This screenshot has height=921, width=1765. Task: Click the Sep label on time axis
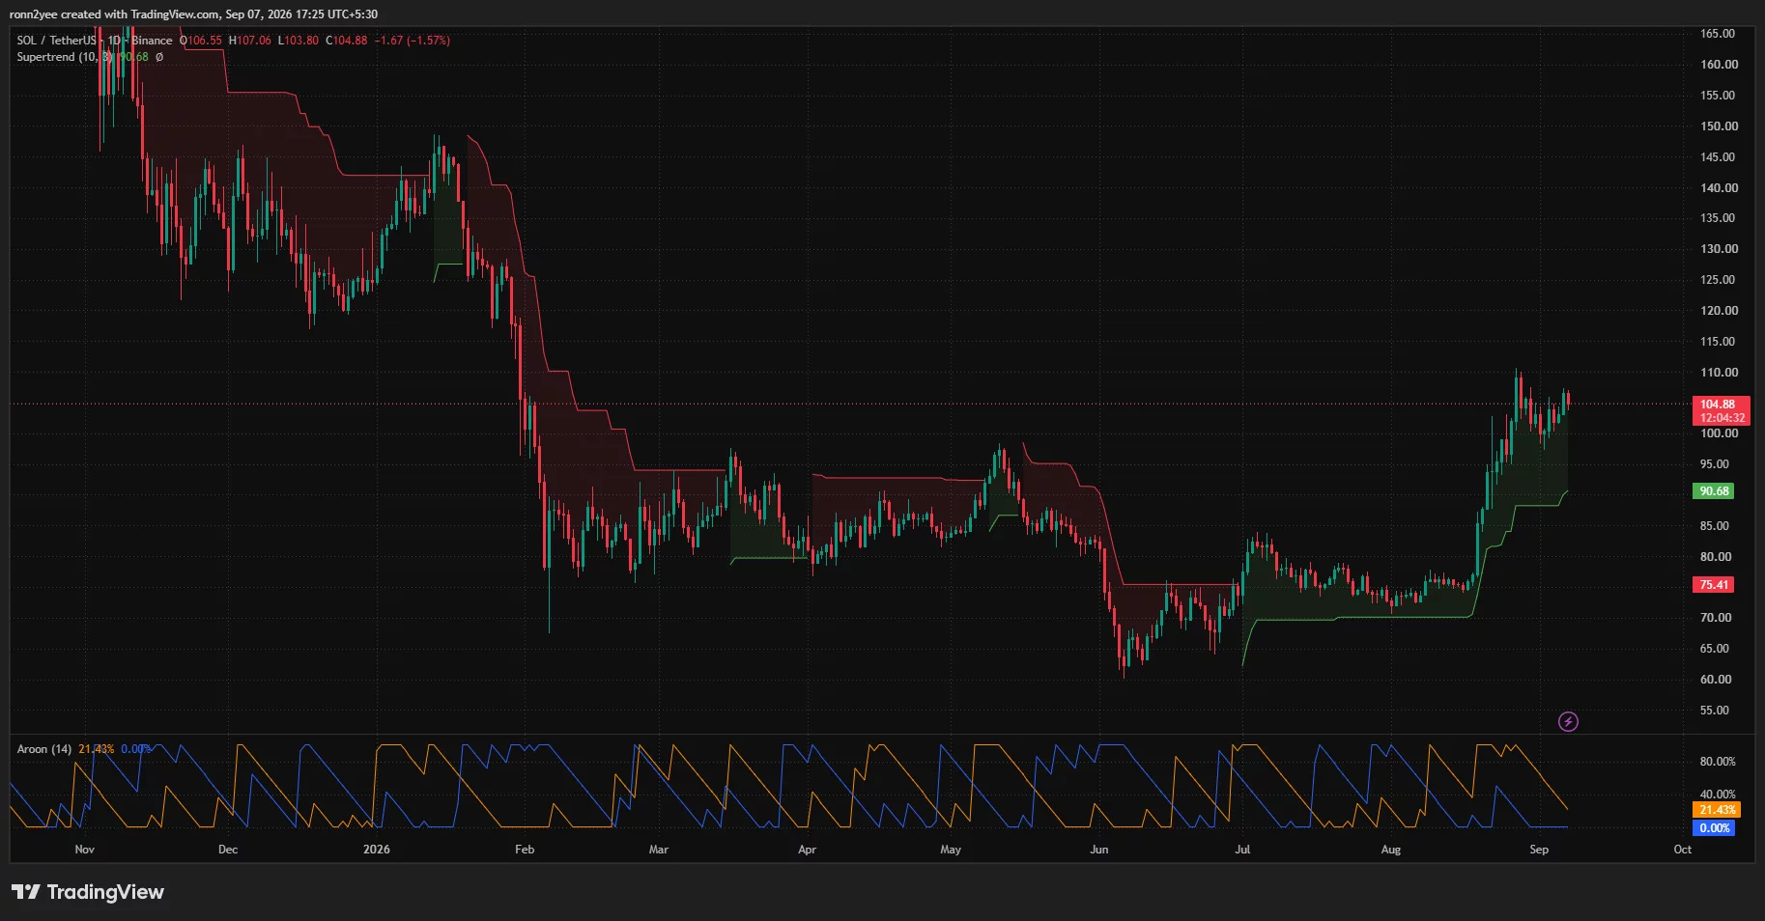coord(1539,850)
